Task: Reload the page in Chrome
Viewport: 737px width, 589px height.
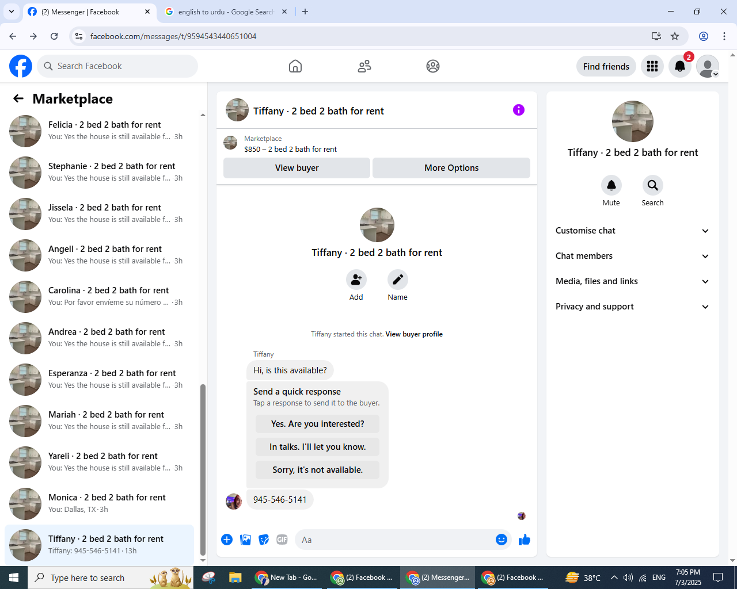Action: pyautogui.click(x=54, y=36)
